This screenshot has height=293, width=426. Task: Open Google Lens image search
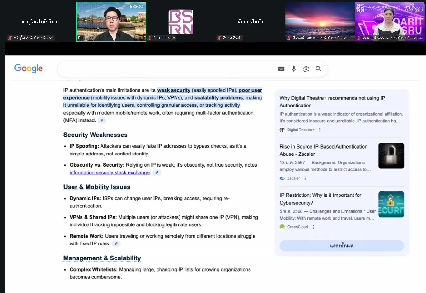[306, 69]
